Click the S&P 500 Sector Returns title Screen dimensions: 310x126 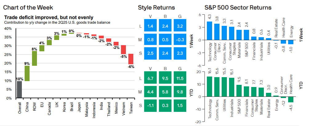238,7
